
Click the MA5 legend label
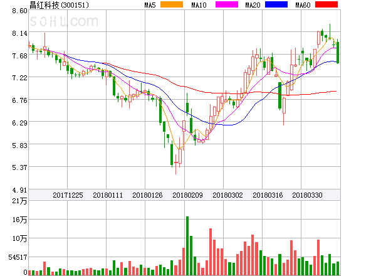tap(150, 5)
